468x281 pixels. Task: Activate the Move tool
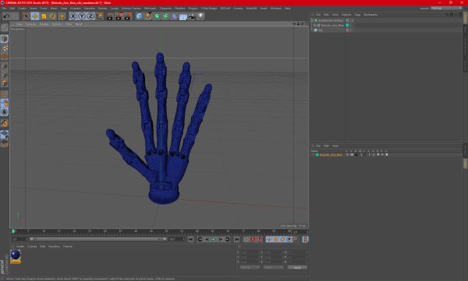(x=35, y=16)
